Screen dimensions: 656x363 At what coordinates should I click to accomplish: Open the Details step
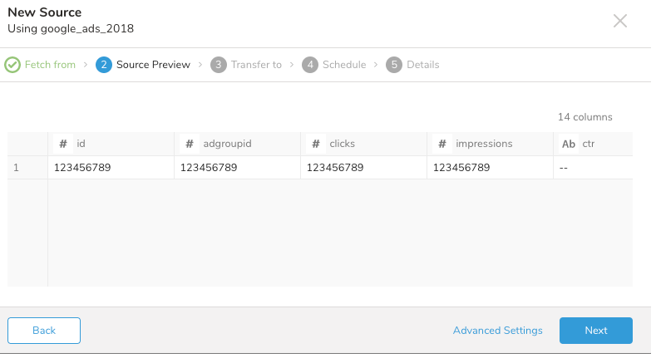(422, 65)
